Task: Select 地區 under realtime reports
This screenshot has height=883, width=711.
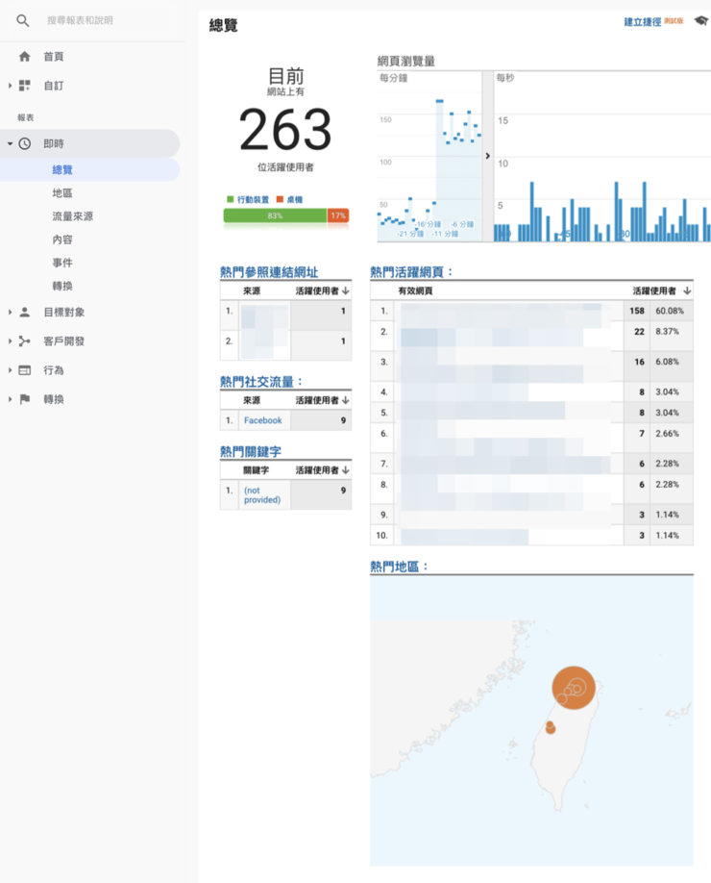Action: point(62,193)
